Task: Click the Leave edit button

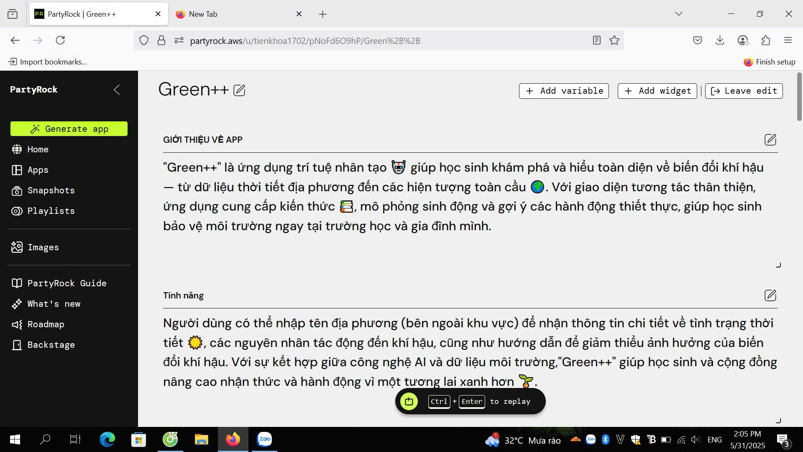Action: tap(744, 91)
